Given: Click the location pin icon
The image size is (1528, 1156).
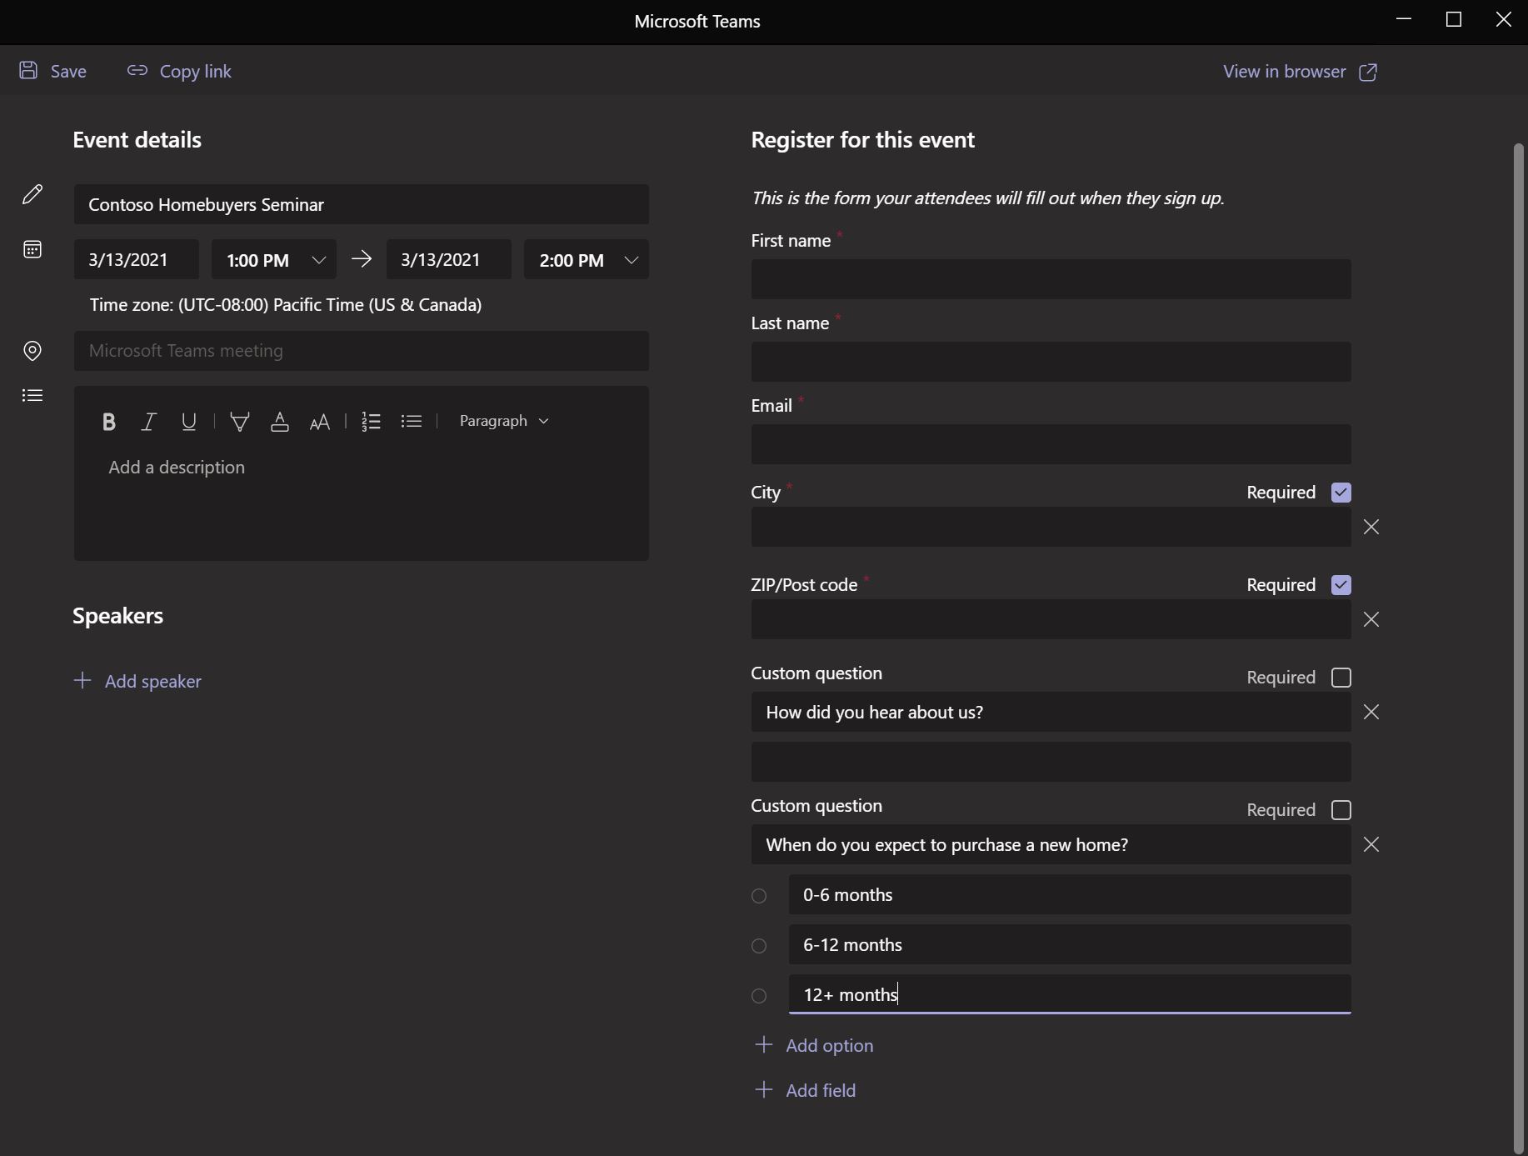Looking at the screenshot, I should (32, 351).
